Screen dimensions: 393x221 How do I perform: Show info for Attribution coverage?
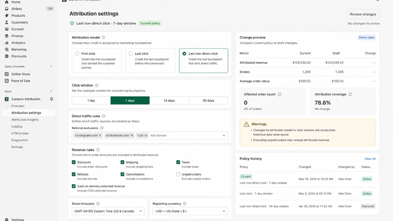pos(350,94)
